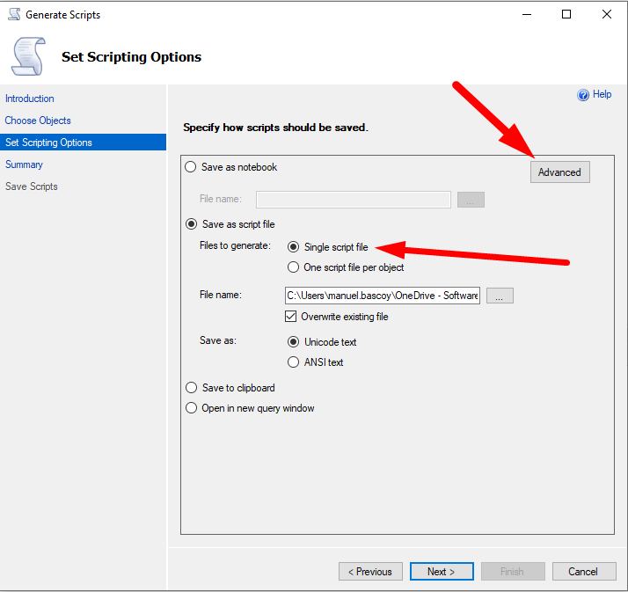
Task: Select the Save as script file option
Action: point(191,224)
